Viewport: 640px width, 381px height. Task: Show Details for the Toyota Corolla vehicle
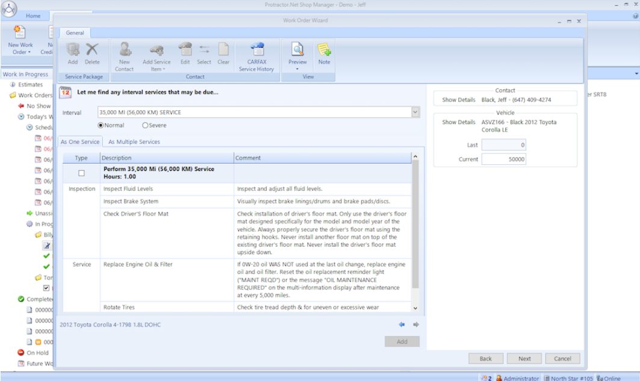tap(459, 122)
